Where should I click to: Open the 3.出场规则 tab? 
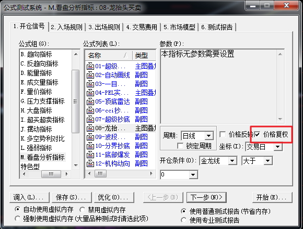click(x=104, y=27)
